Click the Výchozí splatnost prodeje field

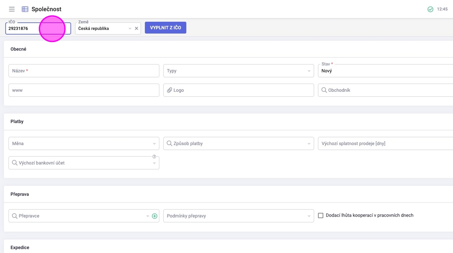pyautogui.click(x=384, y=143)
